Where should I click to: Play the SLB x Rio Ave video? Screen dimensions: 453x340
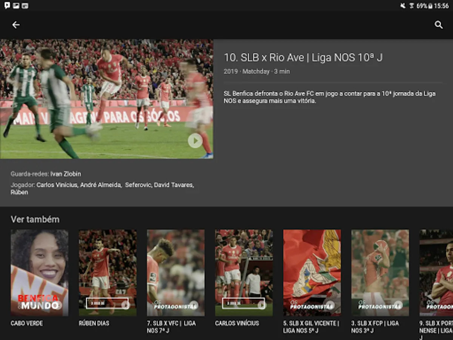[195, 141]
